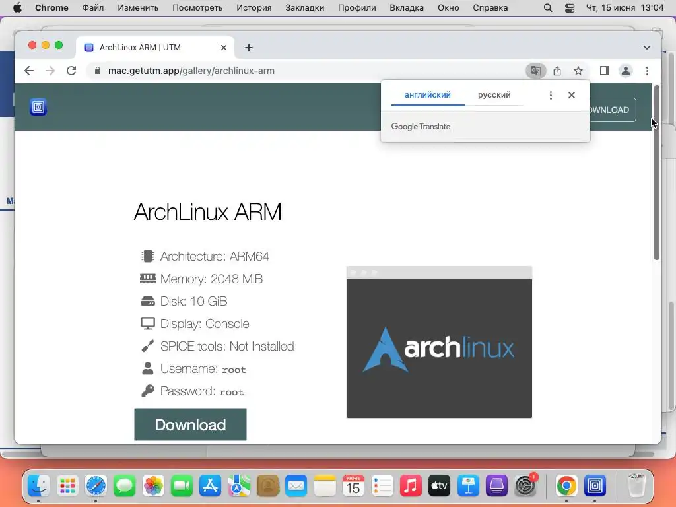Open Notes from the Dock
676x507 pixels.
(x=325, y=486)
